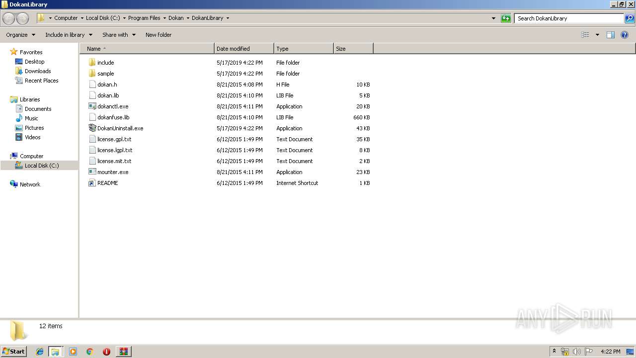Select the license.mit.txt document icon
This screenshot has width=636, height=358.
pyautogui.click(x=92, y=161)
